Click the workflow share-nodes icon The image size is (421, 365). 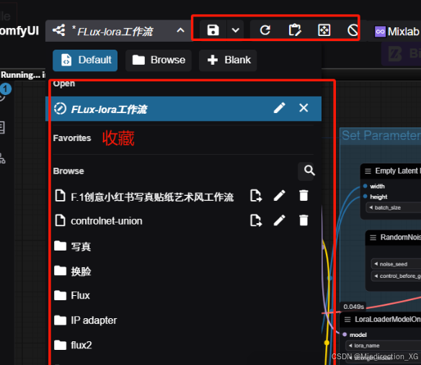[x=59, y=30]
